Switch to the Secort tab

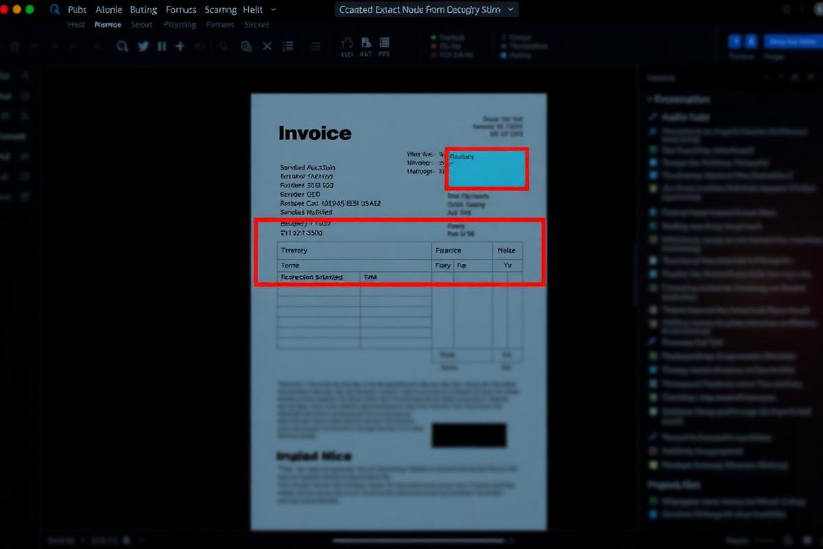(x=141, y=25)
